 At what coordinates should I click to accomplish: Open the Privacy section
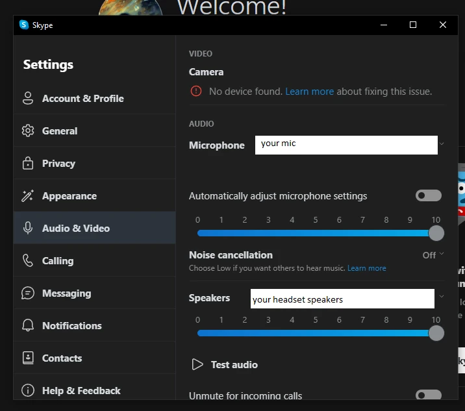coord(95,163)
